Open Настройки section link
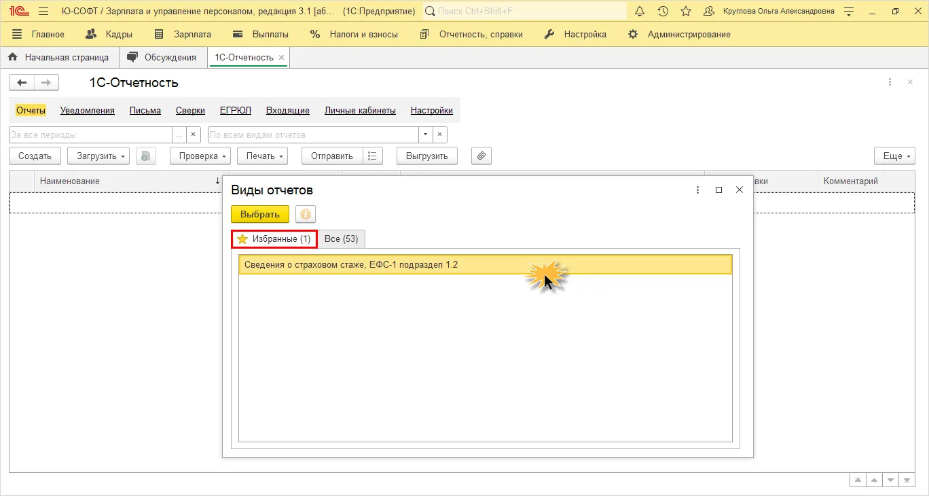The width and height of the screenshot is (929, 496). point(432,110)
